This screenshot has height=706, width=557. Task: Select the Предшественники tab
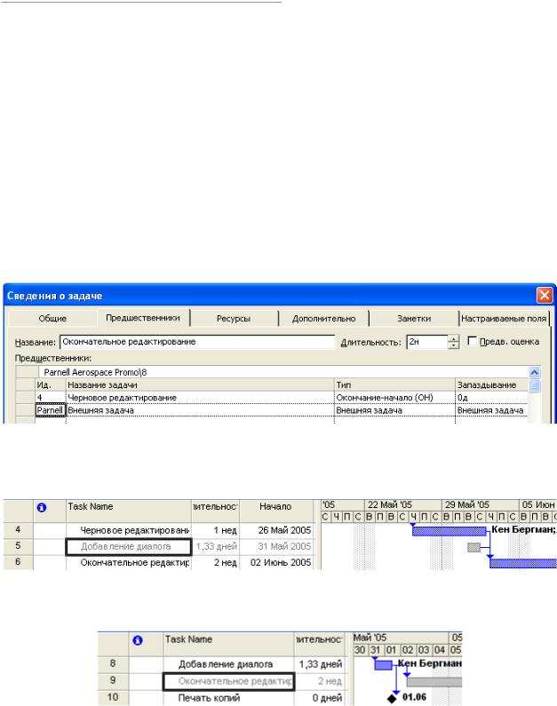pos(143,317)
